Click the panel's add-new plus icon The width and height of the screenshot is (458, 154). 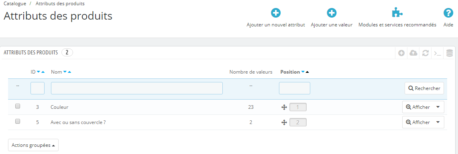click(x=401, y=53)
